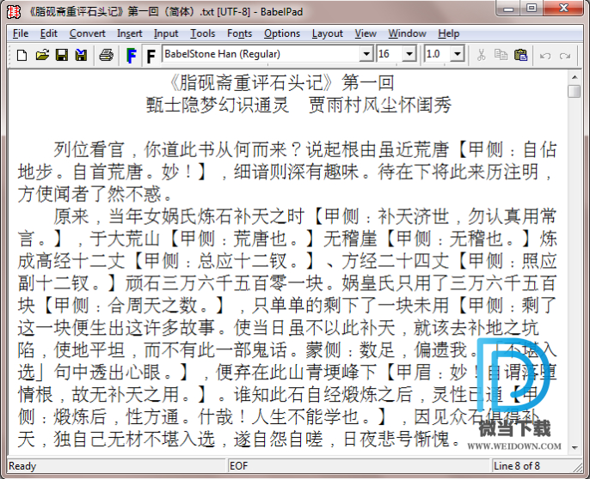Click the Print icon

[x=106, y=55]
